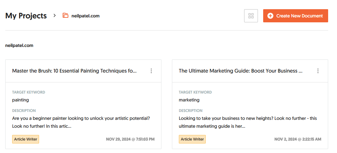
Task: Click the breadcrumb chevron arrow after My Projects
Action: point(55,15)
